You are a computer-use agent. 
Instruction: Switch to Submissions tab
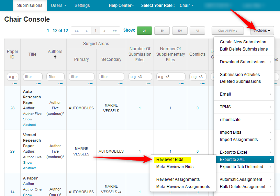pyautogui.click(x=30, y=6)
